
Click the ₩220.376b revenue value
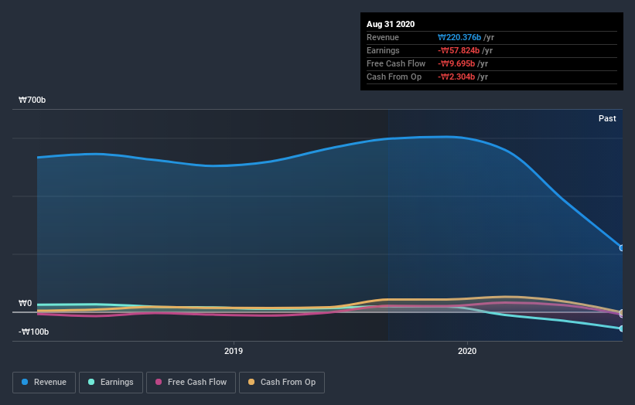coord(459,37)
